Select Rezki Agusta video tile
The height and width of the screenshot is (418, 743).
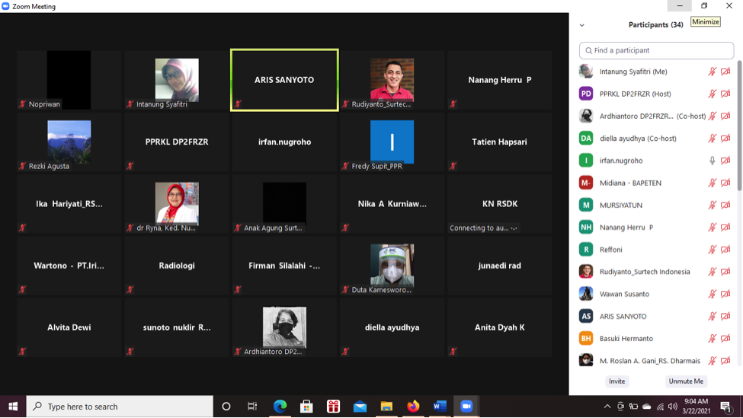coord(69,142)
